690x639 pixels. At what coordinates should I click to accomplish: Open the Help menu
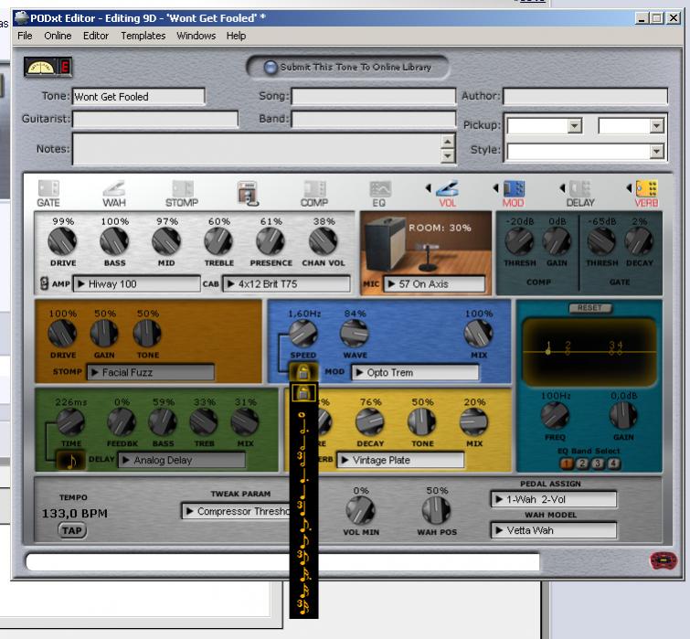click(237, 36)
